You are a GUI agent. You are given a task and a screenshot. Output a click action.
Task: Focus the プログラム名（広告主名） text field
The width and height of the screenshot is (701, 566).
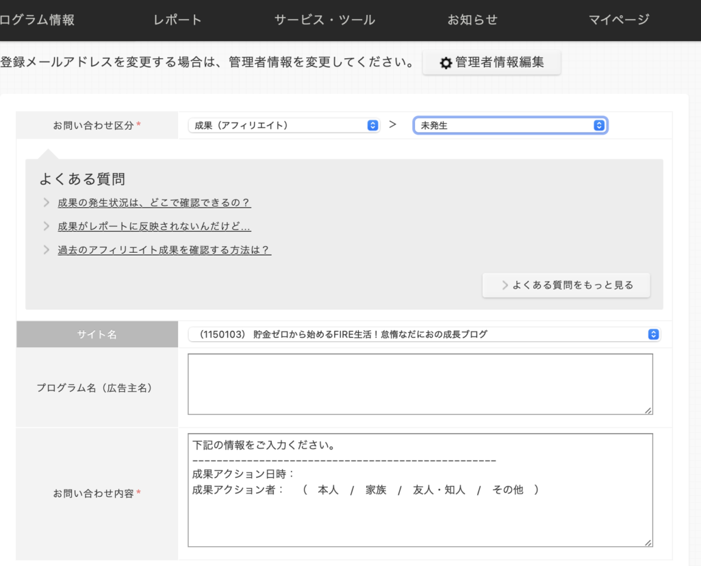click(420, 383)
